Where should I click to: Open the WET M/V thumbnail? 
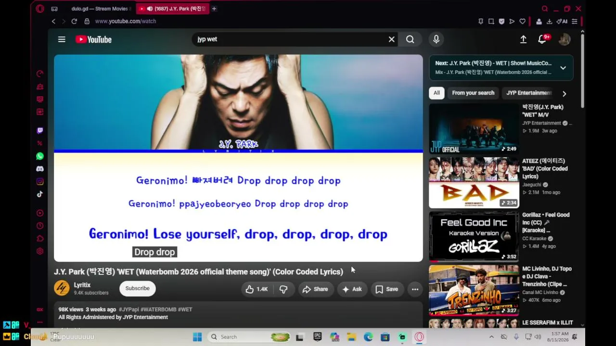[474, 129]
